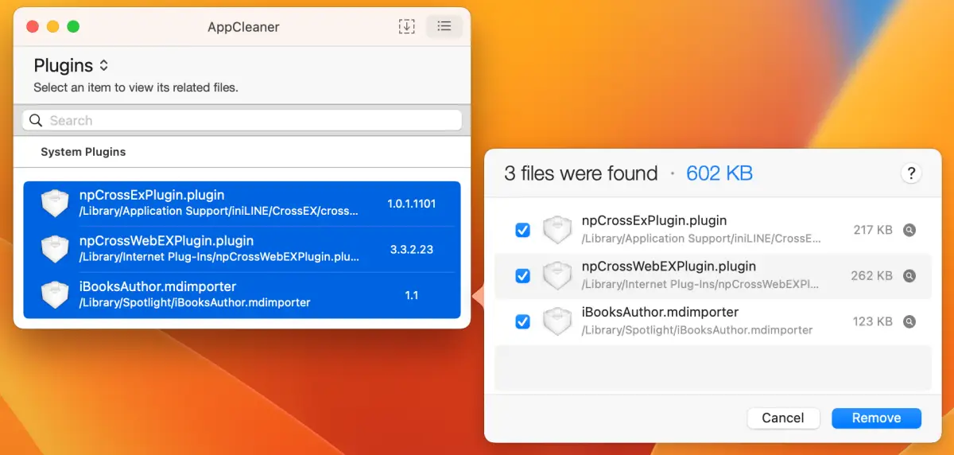954x455 pixels.
Task: Select npCrossExPlugin.plugin in plugins list
Action: click(242, 204)
